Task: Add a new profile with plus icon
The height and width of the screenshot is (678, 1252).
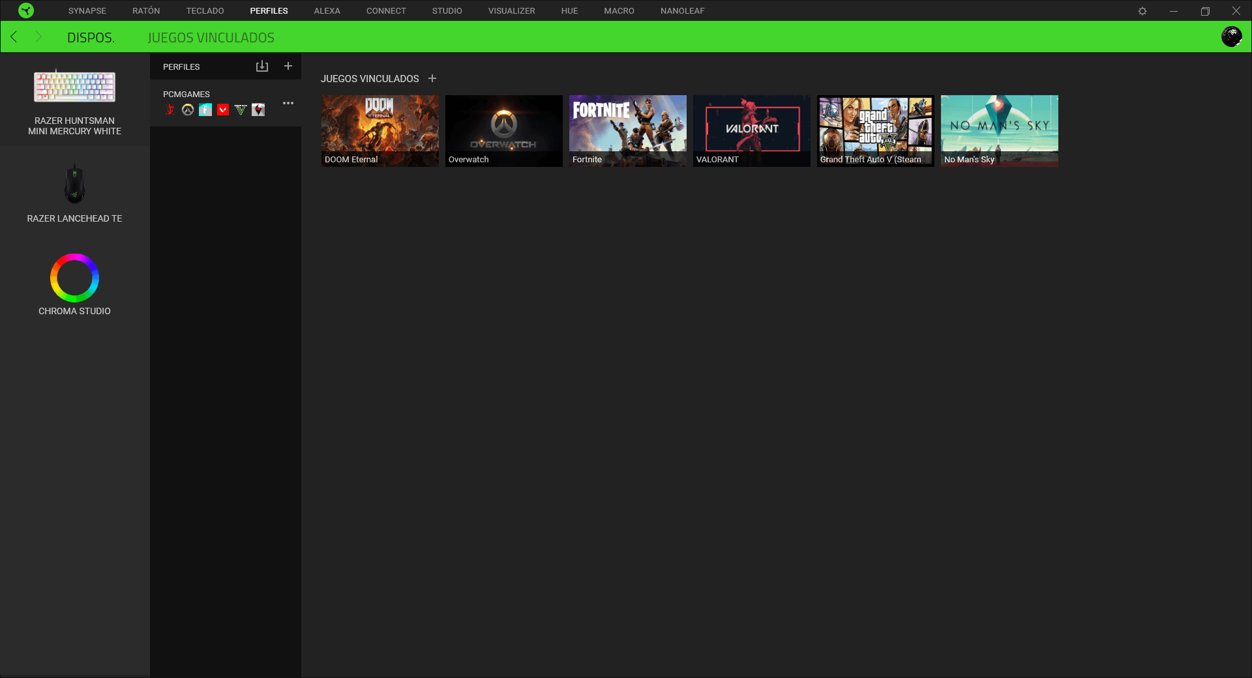Action: pyautogui.click(x=288, y=66)
